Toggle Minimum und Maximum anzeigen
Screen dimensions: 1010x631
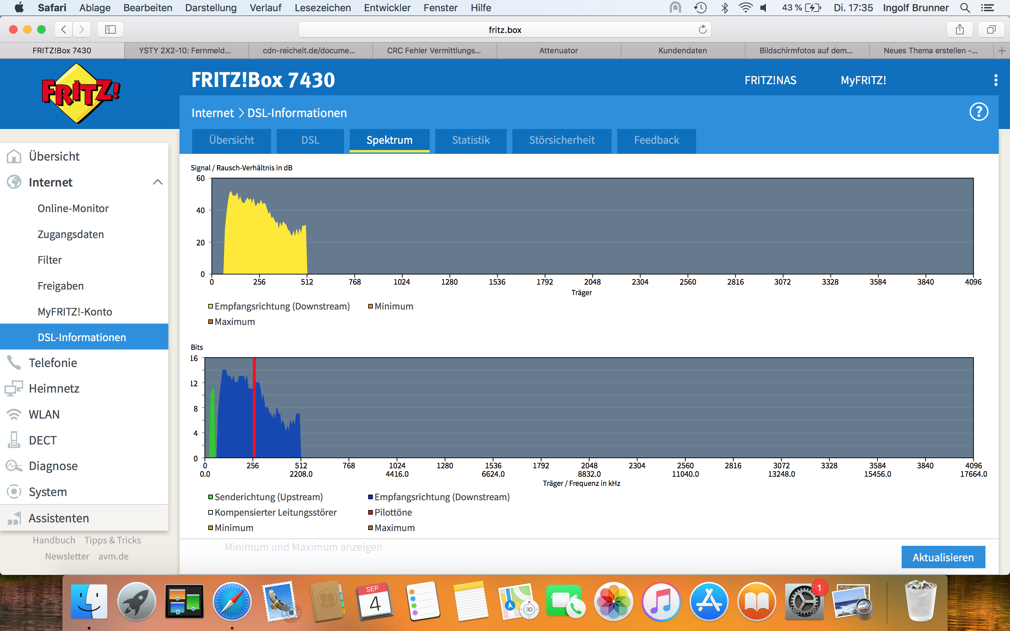click(303, 547)
